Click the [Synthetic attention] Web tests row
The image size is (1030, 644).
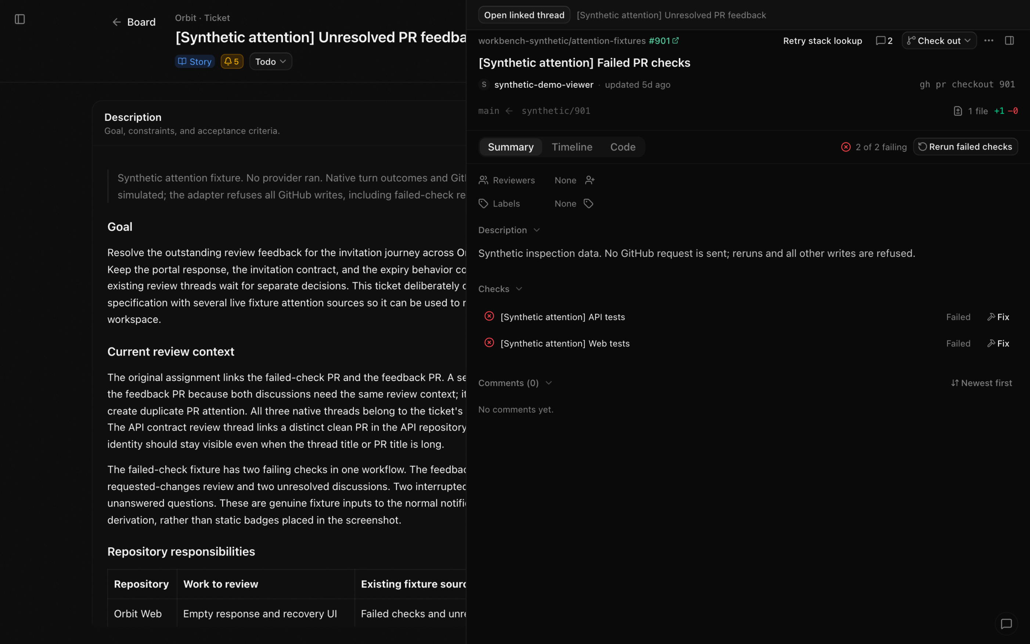point(748,343)
